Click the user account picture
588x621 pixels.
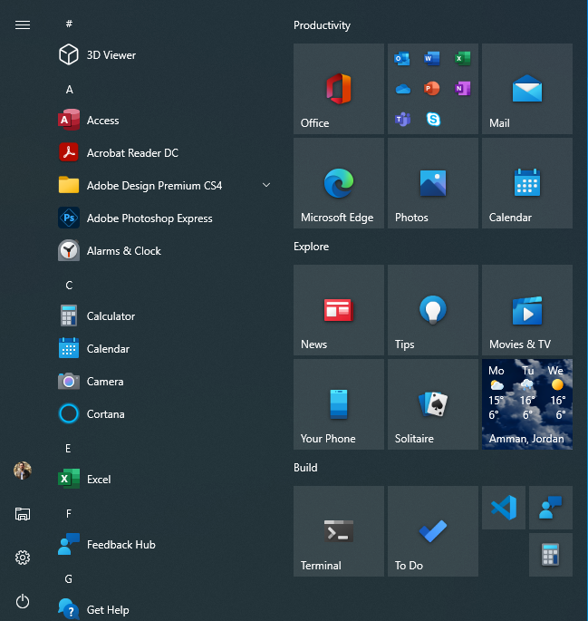pos(23,471)
